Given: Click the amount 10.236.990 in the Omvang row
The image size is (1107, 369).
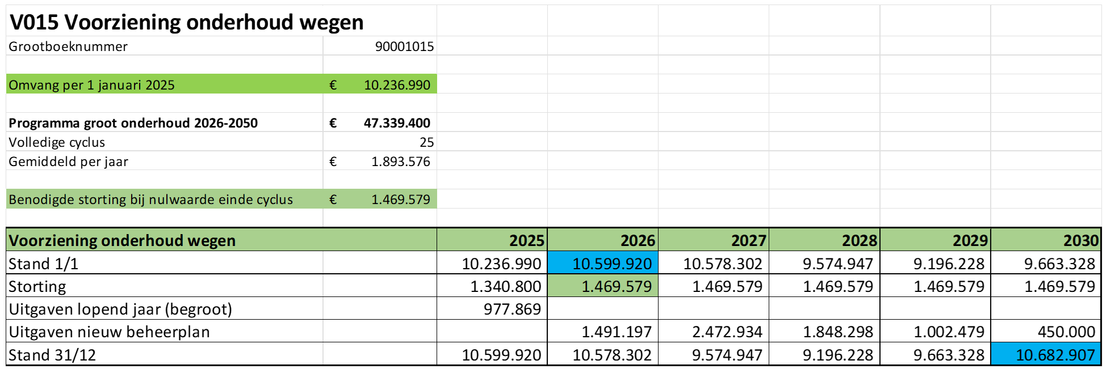Looking at the screenshot, I should tap(397, 85).
